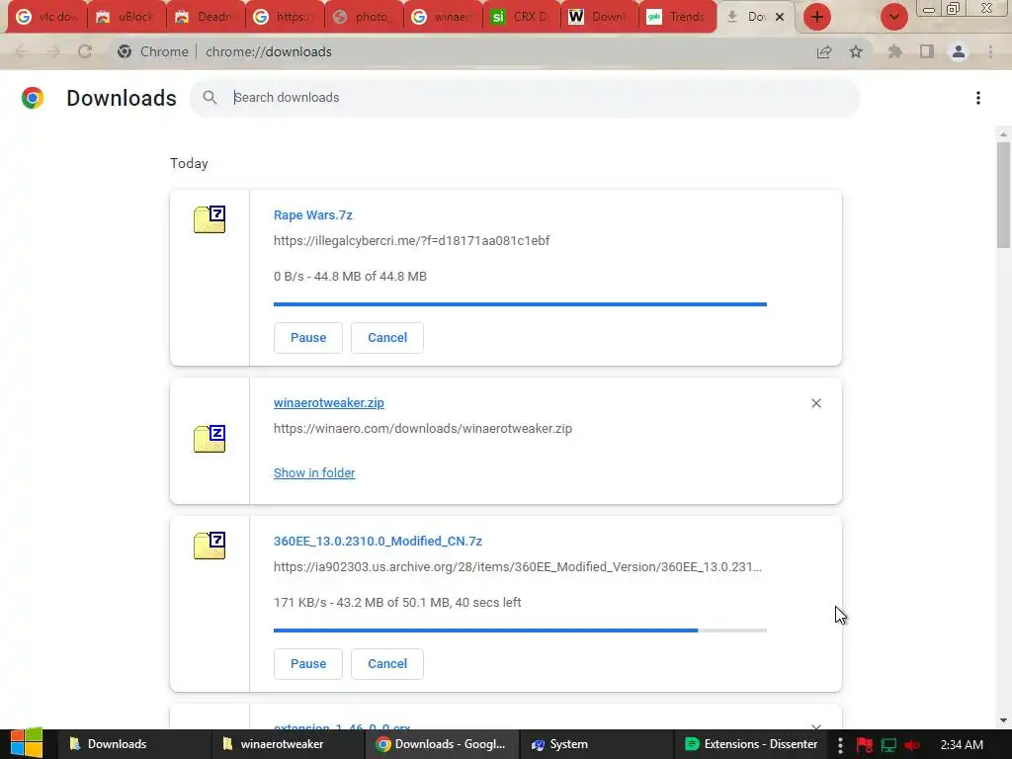1012x759 pixels.
Task: Remove winaerotweaker.zip from the list
Action: click(815, 403)
